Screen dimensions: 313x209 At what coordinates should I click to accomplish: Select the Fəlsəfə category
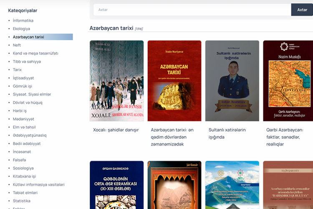tap(19, 160)
